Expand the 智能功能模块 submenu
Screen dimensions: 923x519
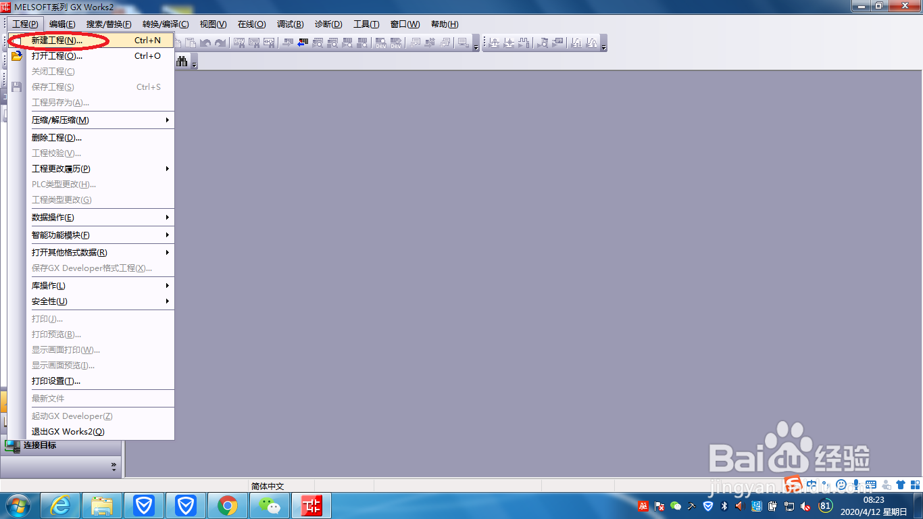101,234
